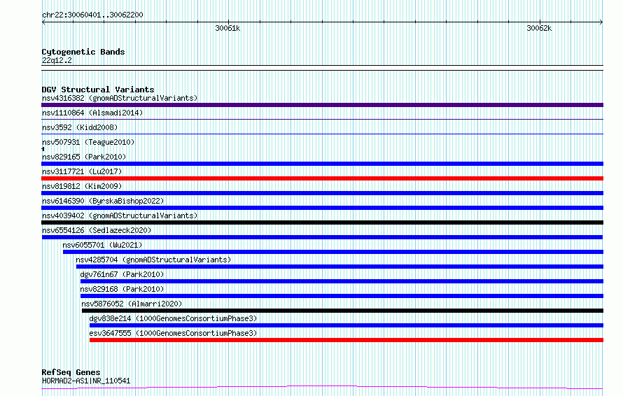623x396 pixels.
Task: Select nsv4039402 gnomADStructuralVariants label
Action: click(120, 215)
